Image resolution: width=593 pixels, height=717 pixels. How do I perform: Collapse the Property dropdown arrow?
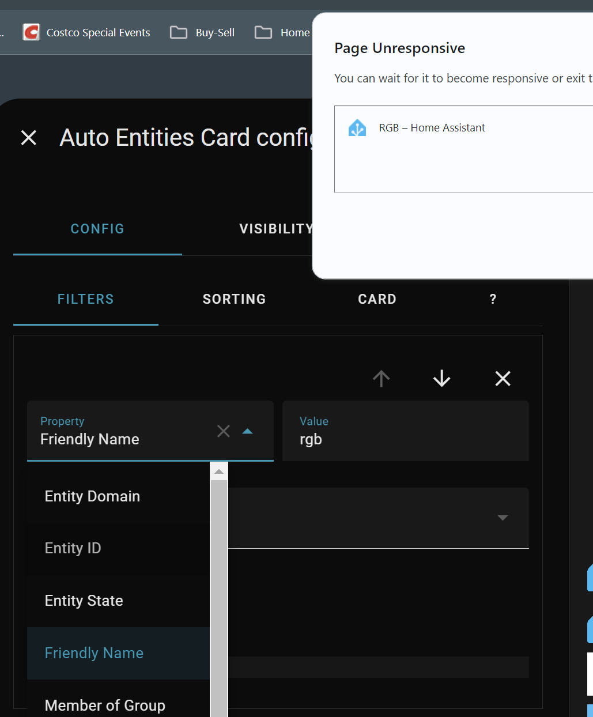(x=248, y=431)
